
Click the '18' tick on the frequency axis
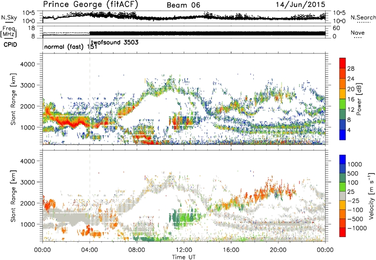(31, 28)
